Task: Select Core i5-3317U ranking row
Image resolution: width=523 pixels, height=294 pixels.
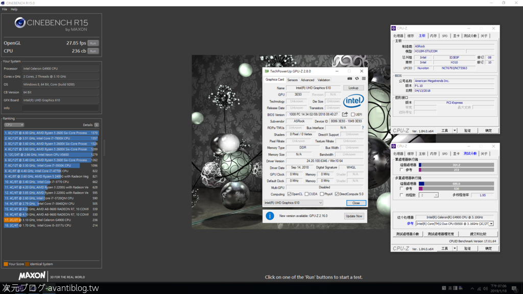Action: coord(51,225)
